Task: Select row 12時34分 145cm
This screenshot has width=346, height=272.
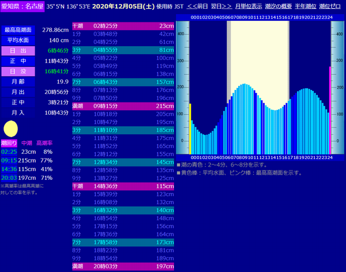Action: coord(123,162)
